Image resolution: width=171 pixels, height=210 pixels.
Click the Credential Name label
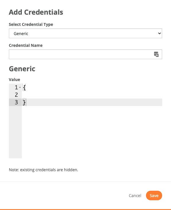tap(26, 45)
